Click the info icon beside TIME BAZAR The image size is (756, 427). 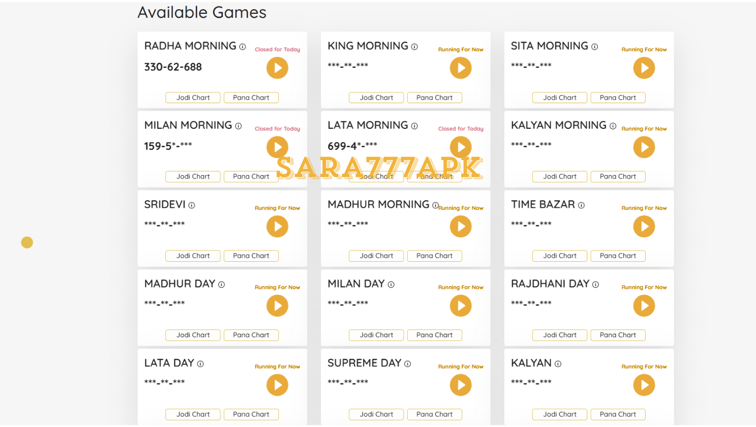[x=581, y=205]
